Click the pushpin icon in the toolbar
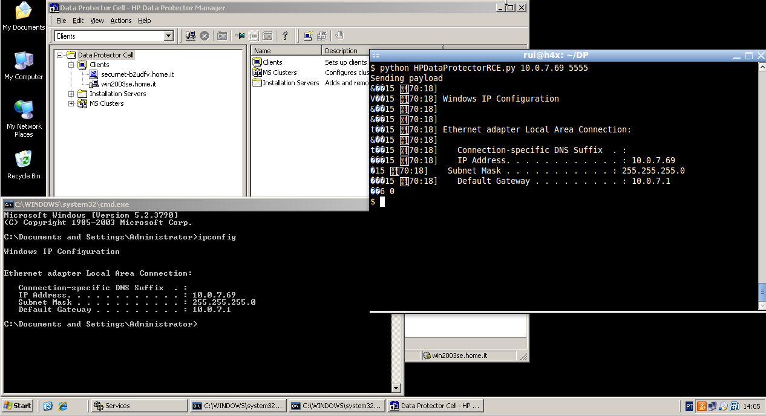766x416 pixels. (x=240, y=36)
